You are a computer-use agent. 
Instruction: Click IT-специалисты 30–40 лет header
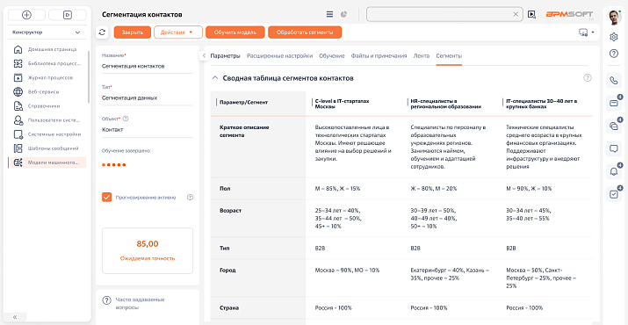542,105
